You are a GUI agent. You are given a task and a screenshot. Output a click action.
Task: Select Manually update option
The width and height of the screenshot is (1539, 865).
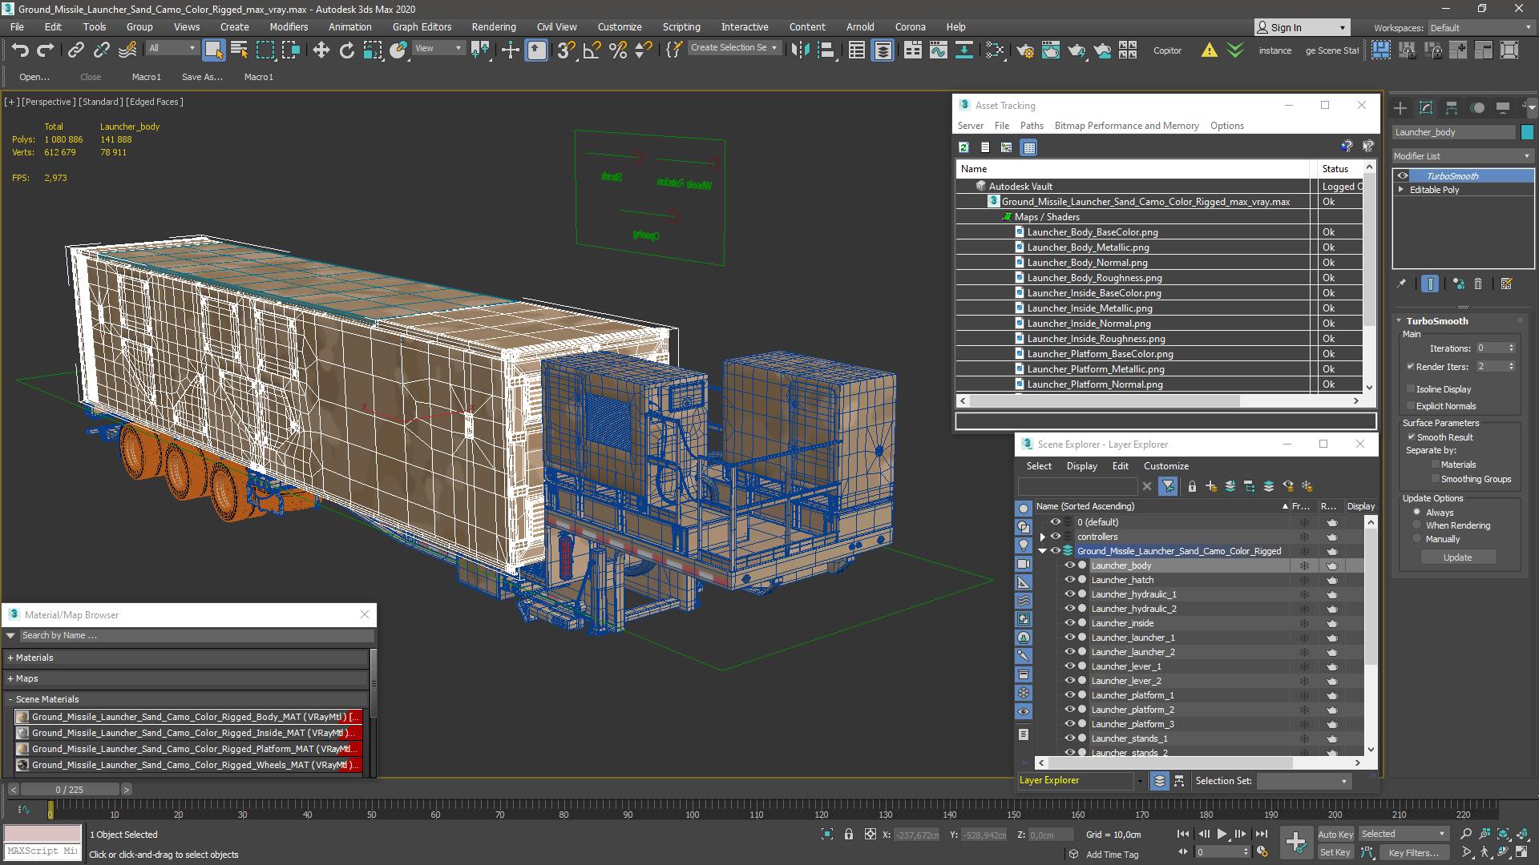[x=1417, y=539]
